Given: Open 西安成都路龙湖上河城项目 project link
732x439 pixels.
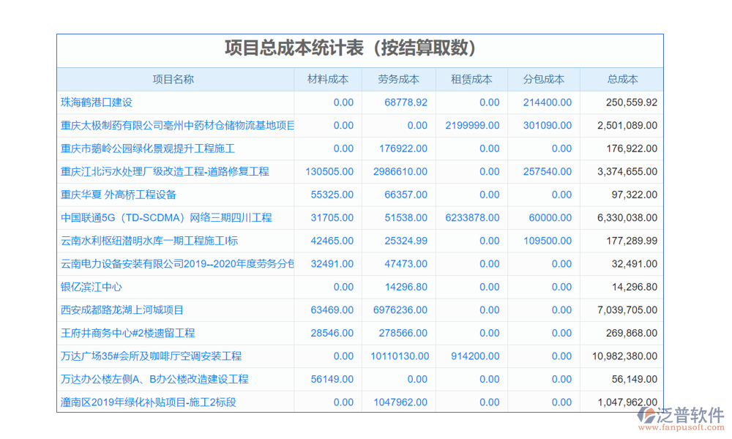Looking at the screenshot, I should [122, 310].
